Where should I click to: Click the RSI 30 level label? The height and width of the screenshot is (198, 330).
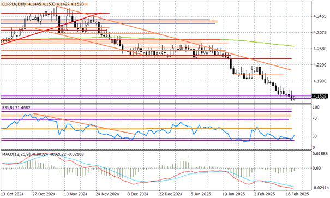click(x=315, y=136)
